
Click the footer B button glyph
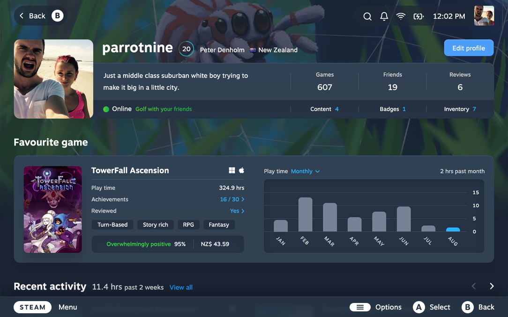coord(468,307)
